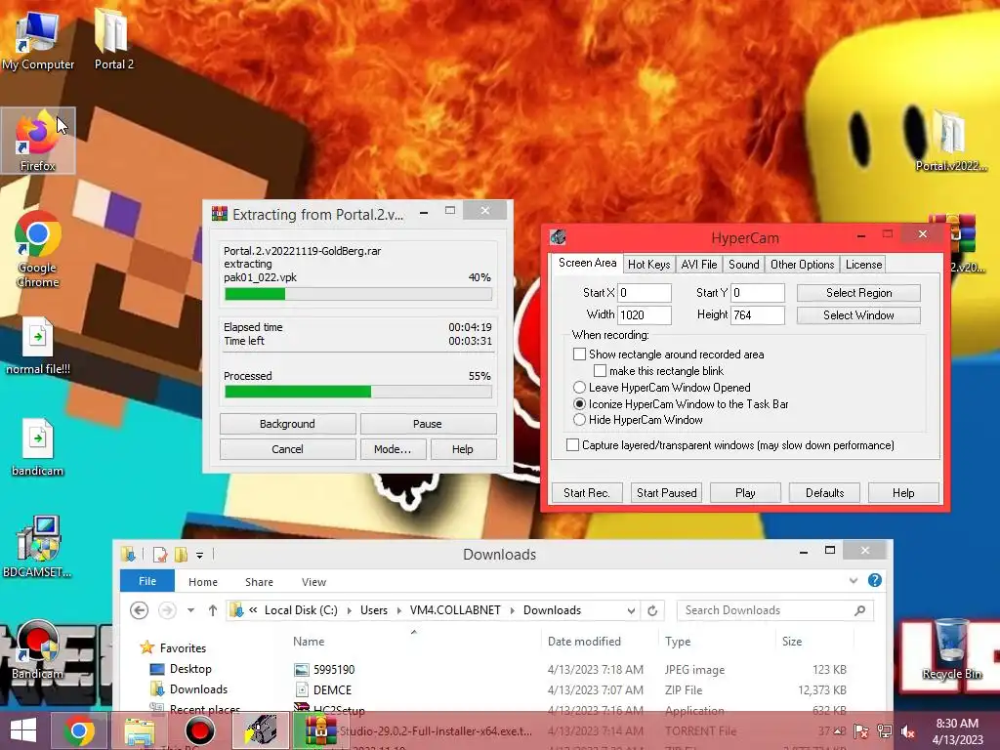This screenshot has width=1000, height=750.
Task: Click Select Region button
Action: pos(858,293)
